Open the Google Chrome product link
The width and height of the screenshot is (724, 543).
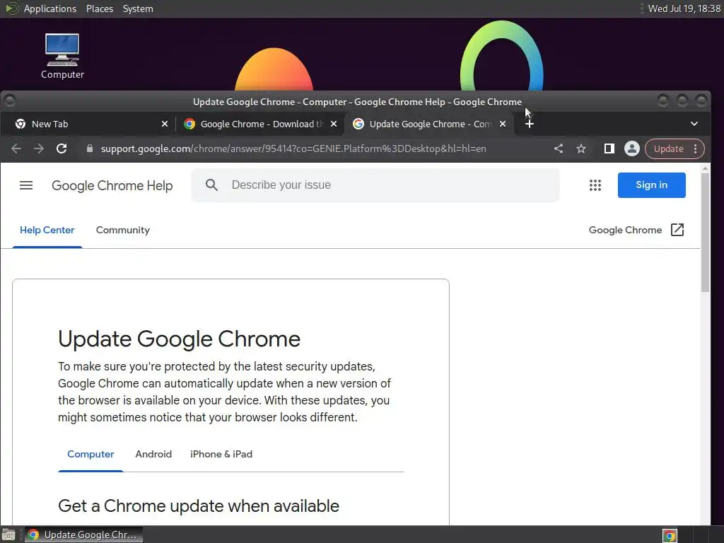tap(625, 230)
